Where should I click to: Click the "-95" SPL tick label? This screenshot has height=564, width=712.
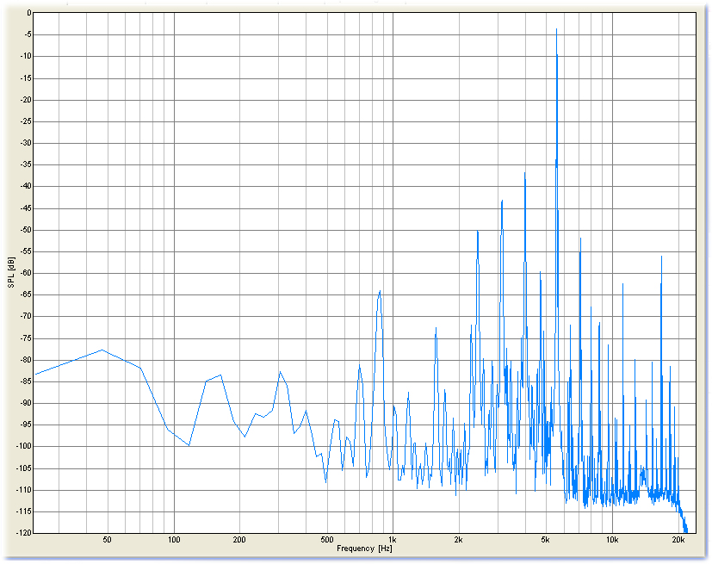tap(25, 425)
